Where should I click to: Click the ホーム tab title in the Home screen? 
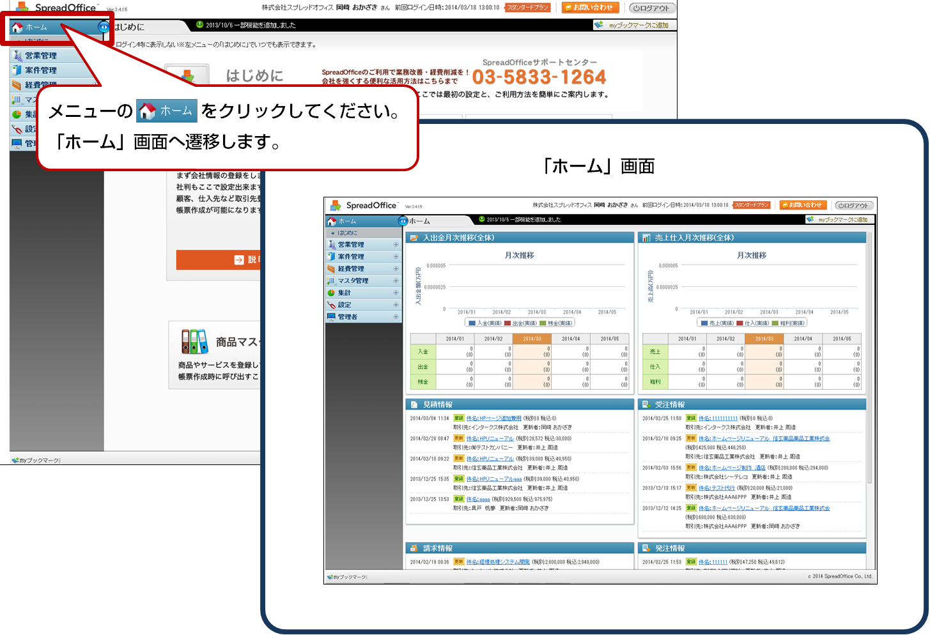(419, 221)
